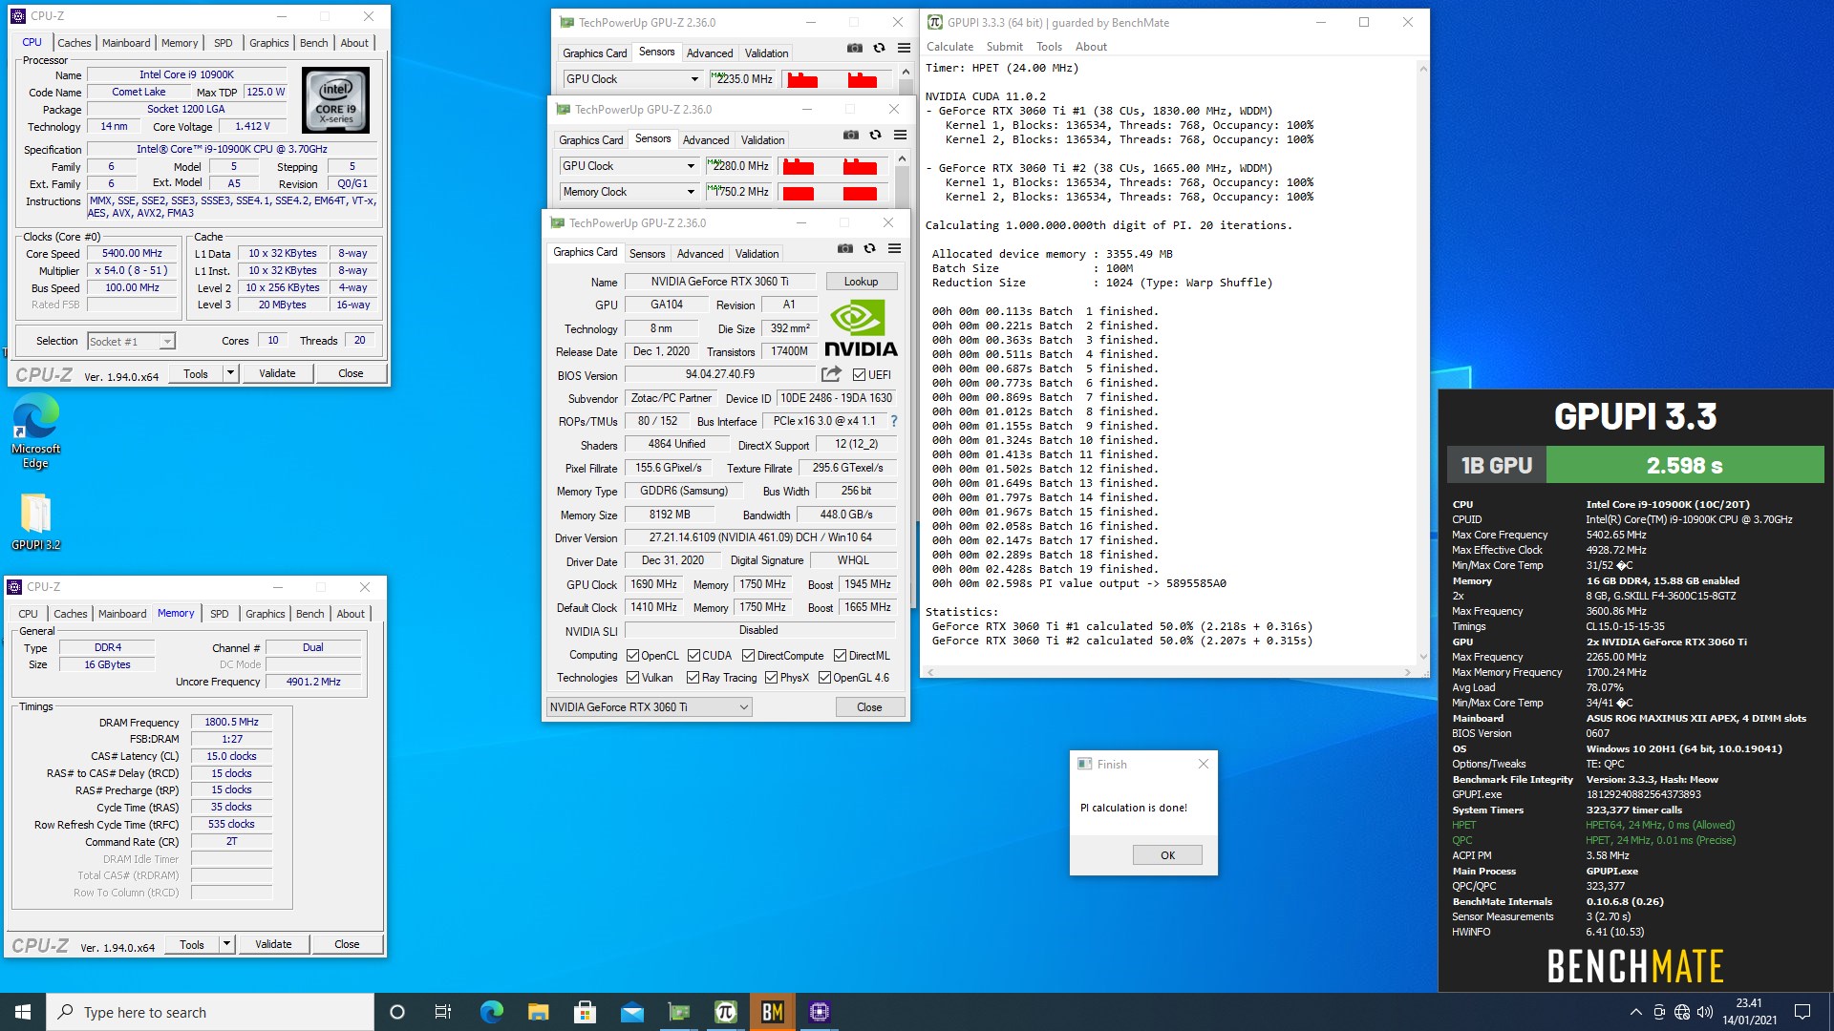
Task: Click camera icon in middle GPU-Z Sensors window
Action: click(850, 136)
